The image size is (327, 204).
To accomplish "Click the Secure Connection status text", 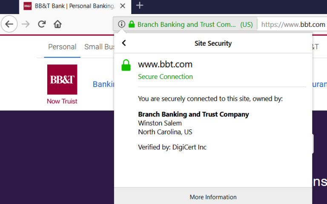I will (165, 77).
